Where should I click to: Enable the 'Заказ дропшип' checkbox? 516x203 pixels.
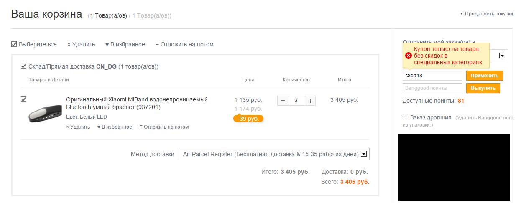405,117
